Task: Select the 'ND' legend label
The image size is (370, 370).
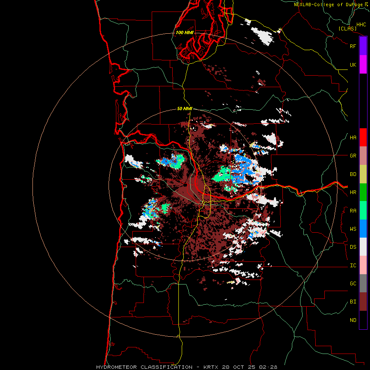Action: pyautogui.click(x=353, y=320)
